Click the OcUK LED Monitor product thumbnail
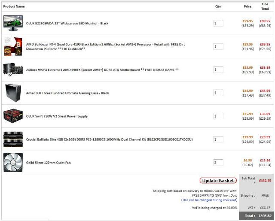 pos(13,23)
